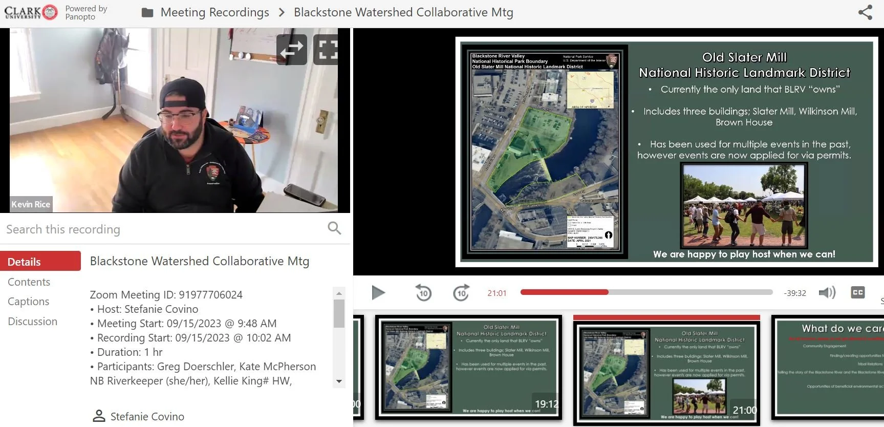
Task: Click the description scrollbar down arrow
Action: coord(339,381)
